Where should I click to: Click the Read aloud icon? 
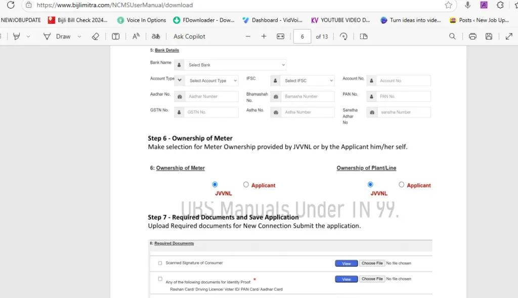(x=136, y=36)
